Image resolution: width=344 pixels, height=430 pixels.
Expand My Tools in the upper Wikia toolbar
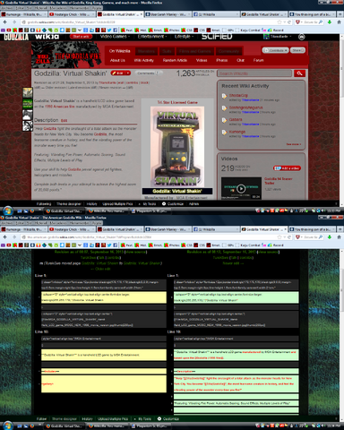pyautogui.click(x=148, y=204)
